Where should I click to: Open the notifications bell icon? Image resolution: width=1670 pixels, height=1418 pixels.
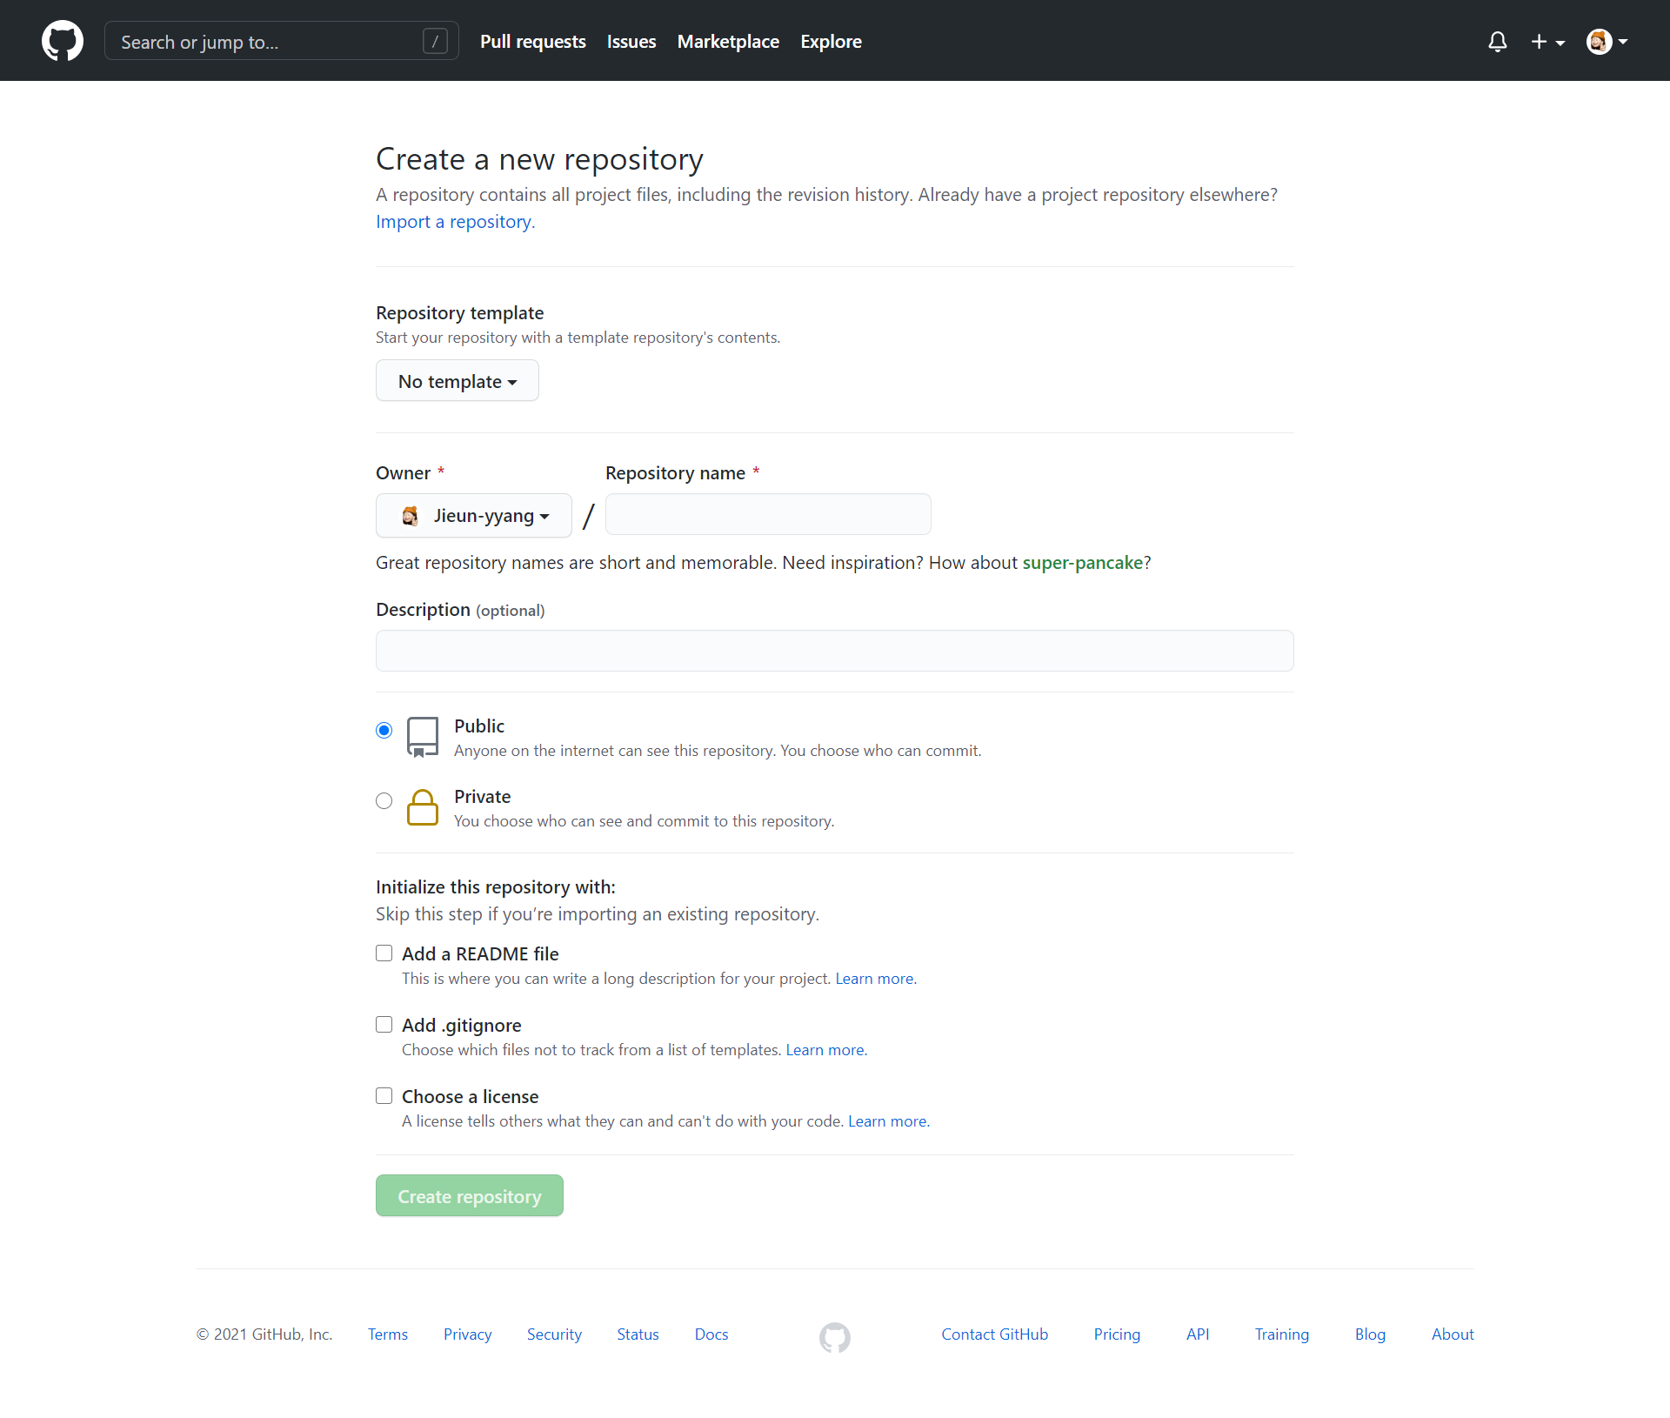[x=1497, y=42]
